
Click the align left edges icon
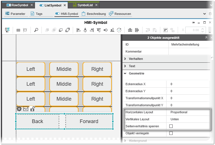coord(79,30)
